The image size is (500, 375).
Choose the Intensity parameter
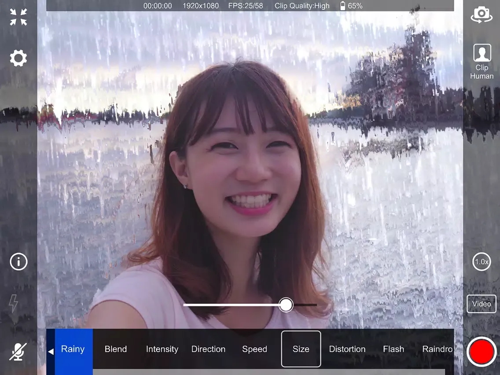point(162,349)
